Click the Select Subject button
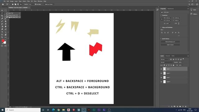The height and width of the screenshot is (112, 199). pyautogui.click(x=170, y=45)
